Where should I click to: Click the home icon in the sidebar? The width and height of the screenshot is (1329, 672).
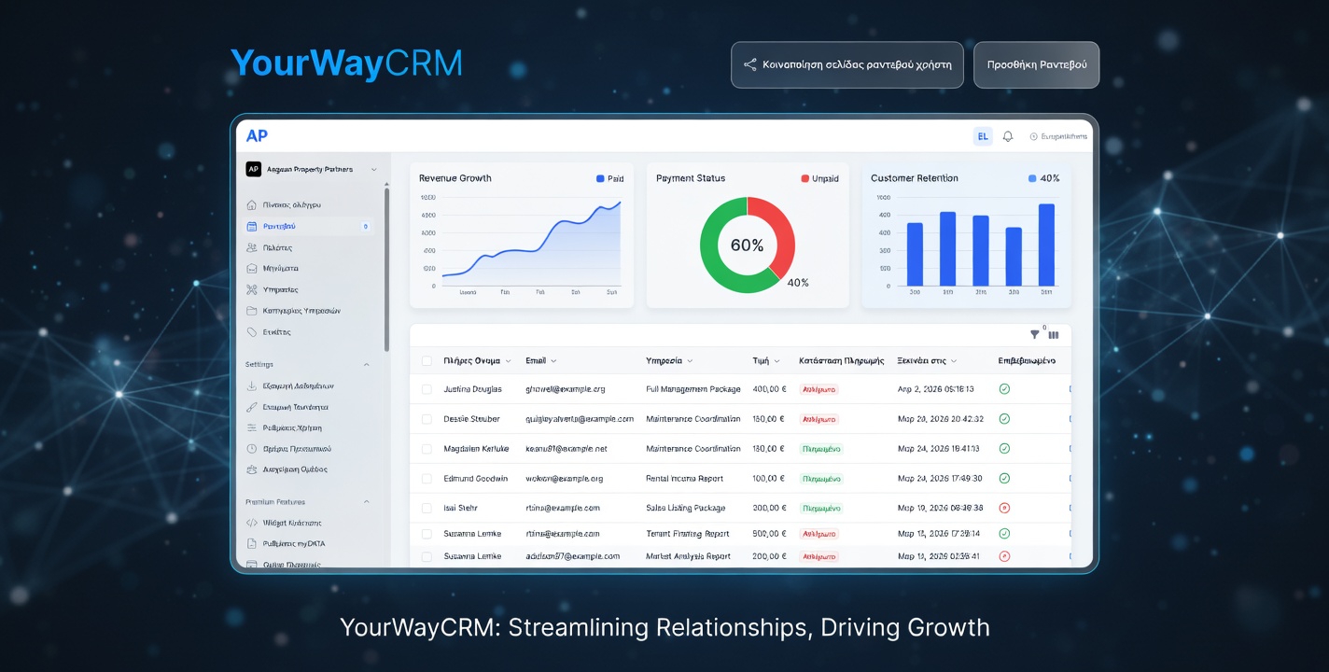[x=252, y=204]
